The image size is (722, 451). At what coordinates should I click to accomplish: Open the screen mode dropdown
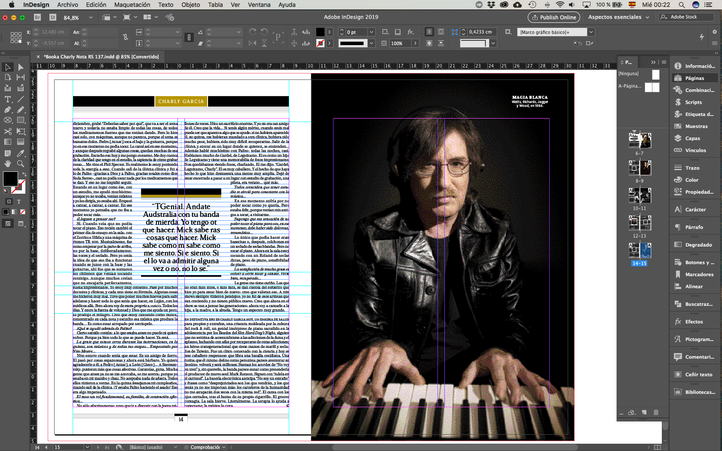135,17
